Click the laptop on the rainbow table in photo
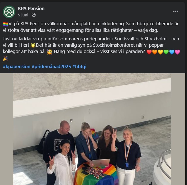The height and width of the screenshot is (185, 187). click(x=101, y=163)
